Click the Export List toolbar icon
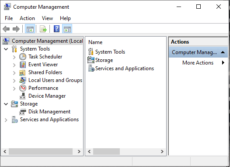 point(43,29)
